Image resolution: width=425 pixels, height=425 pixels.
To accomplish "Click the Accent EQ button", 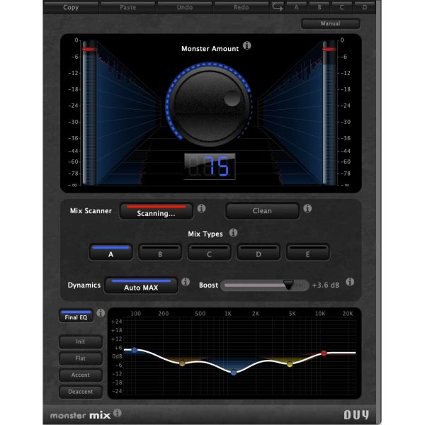I will pos(81,375).
